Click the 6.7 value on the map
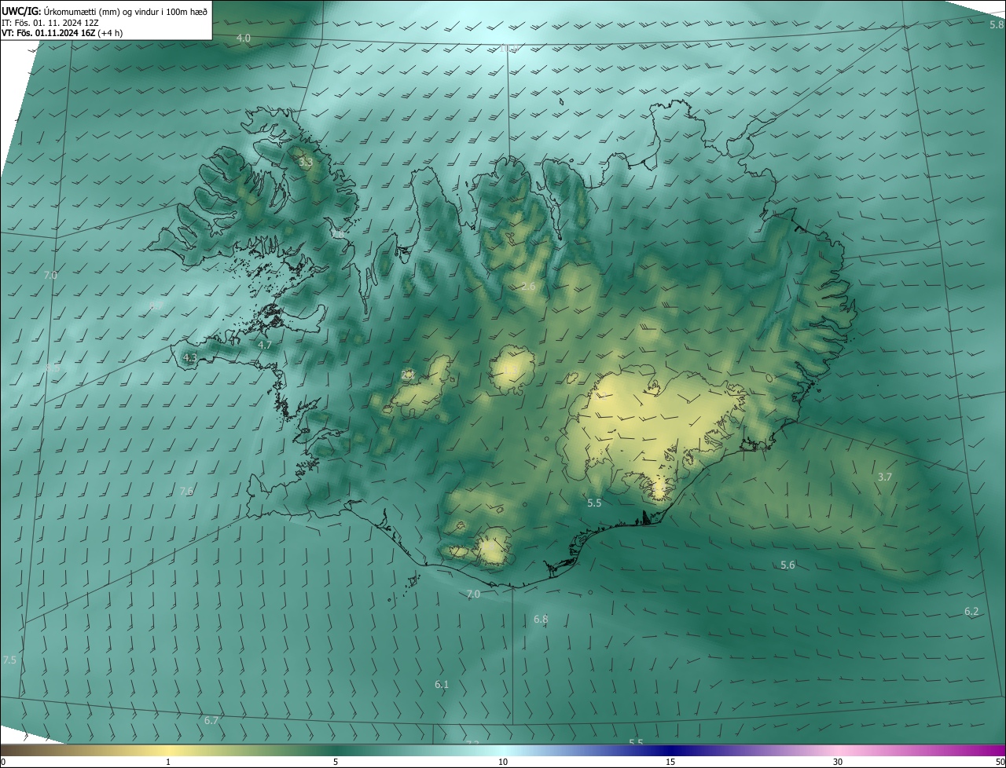The height and width of the screenshot is (768, 1006). tap(211, 720)
